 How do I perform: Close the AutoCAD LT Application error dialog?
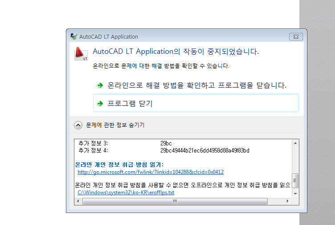coord(296,36)
